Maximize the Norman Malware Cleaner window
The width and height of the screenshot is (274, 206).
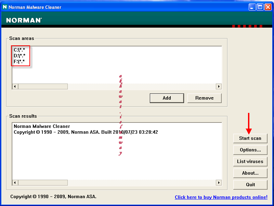click(x=260, y=7)
